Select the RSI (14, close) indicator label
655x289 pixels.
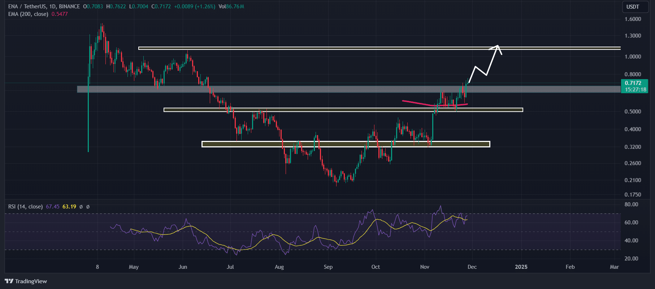click(x=25, y=207)
